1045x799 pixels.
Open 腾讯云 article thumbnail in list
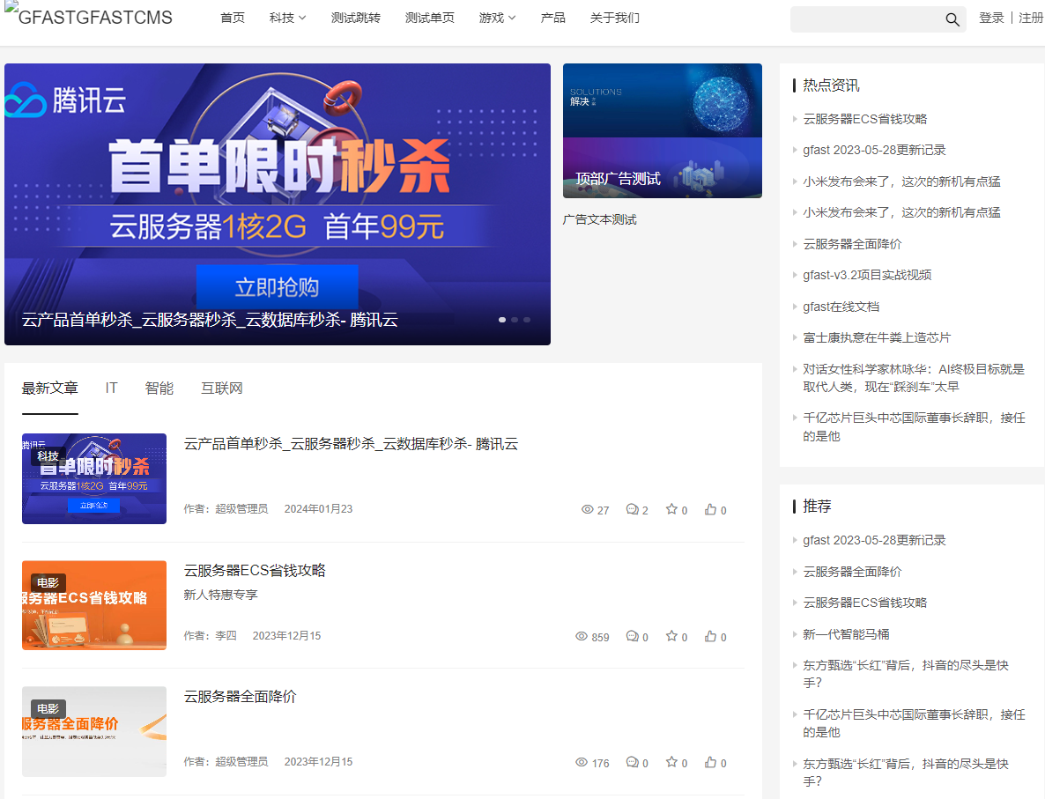94,478
